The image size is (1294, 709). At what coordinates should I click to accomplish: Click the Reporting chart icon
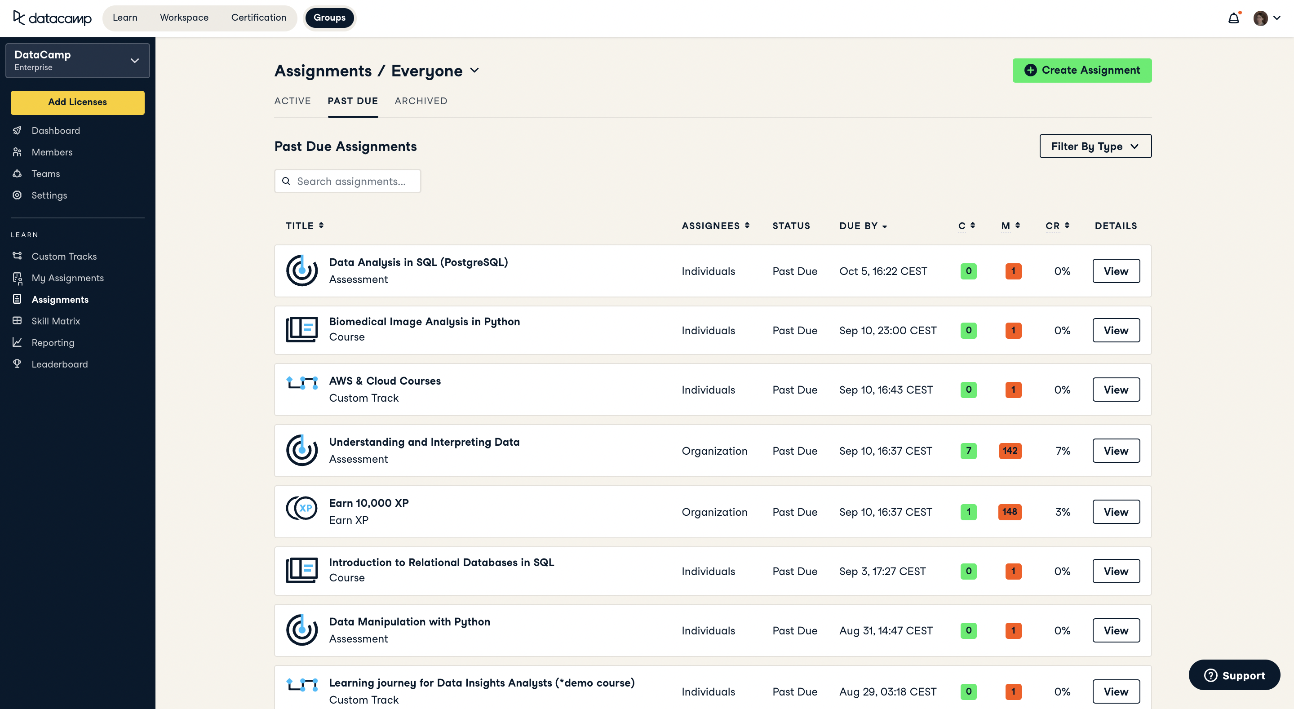point(17,342)
